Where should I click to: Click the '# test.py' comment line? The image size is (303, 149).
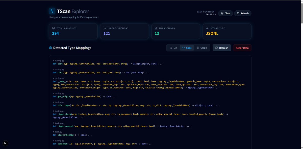coord(57,131)
